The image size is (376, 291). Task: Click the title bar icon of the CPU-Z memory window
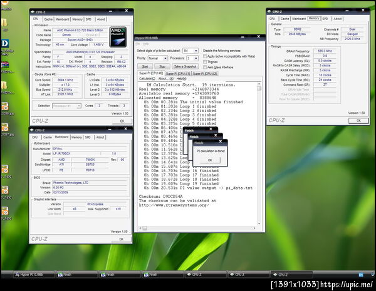tap(269, 11)
